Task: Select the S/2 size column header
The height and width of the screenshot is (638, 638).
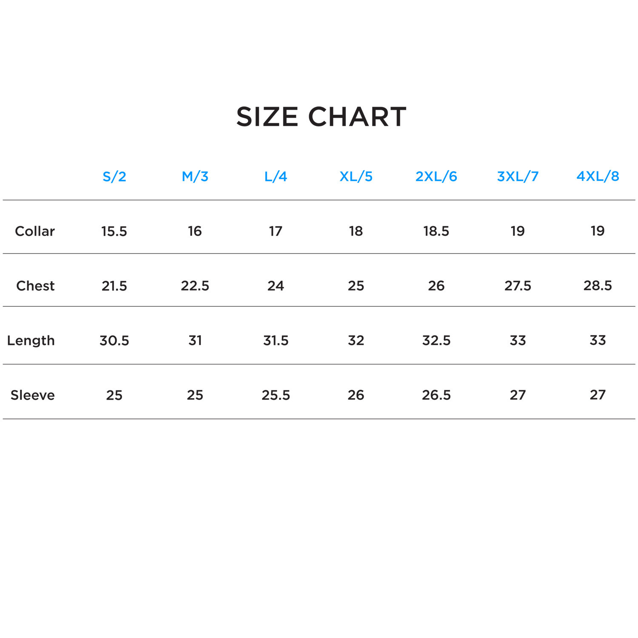Action: pos(114,176)
